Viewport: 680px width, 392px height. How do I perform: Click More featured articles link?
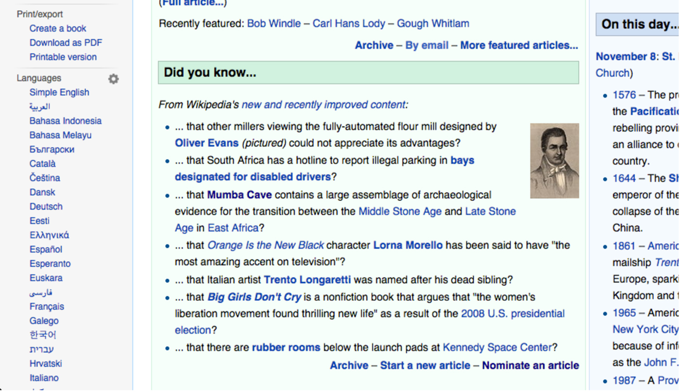[519, 45]
